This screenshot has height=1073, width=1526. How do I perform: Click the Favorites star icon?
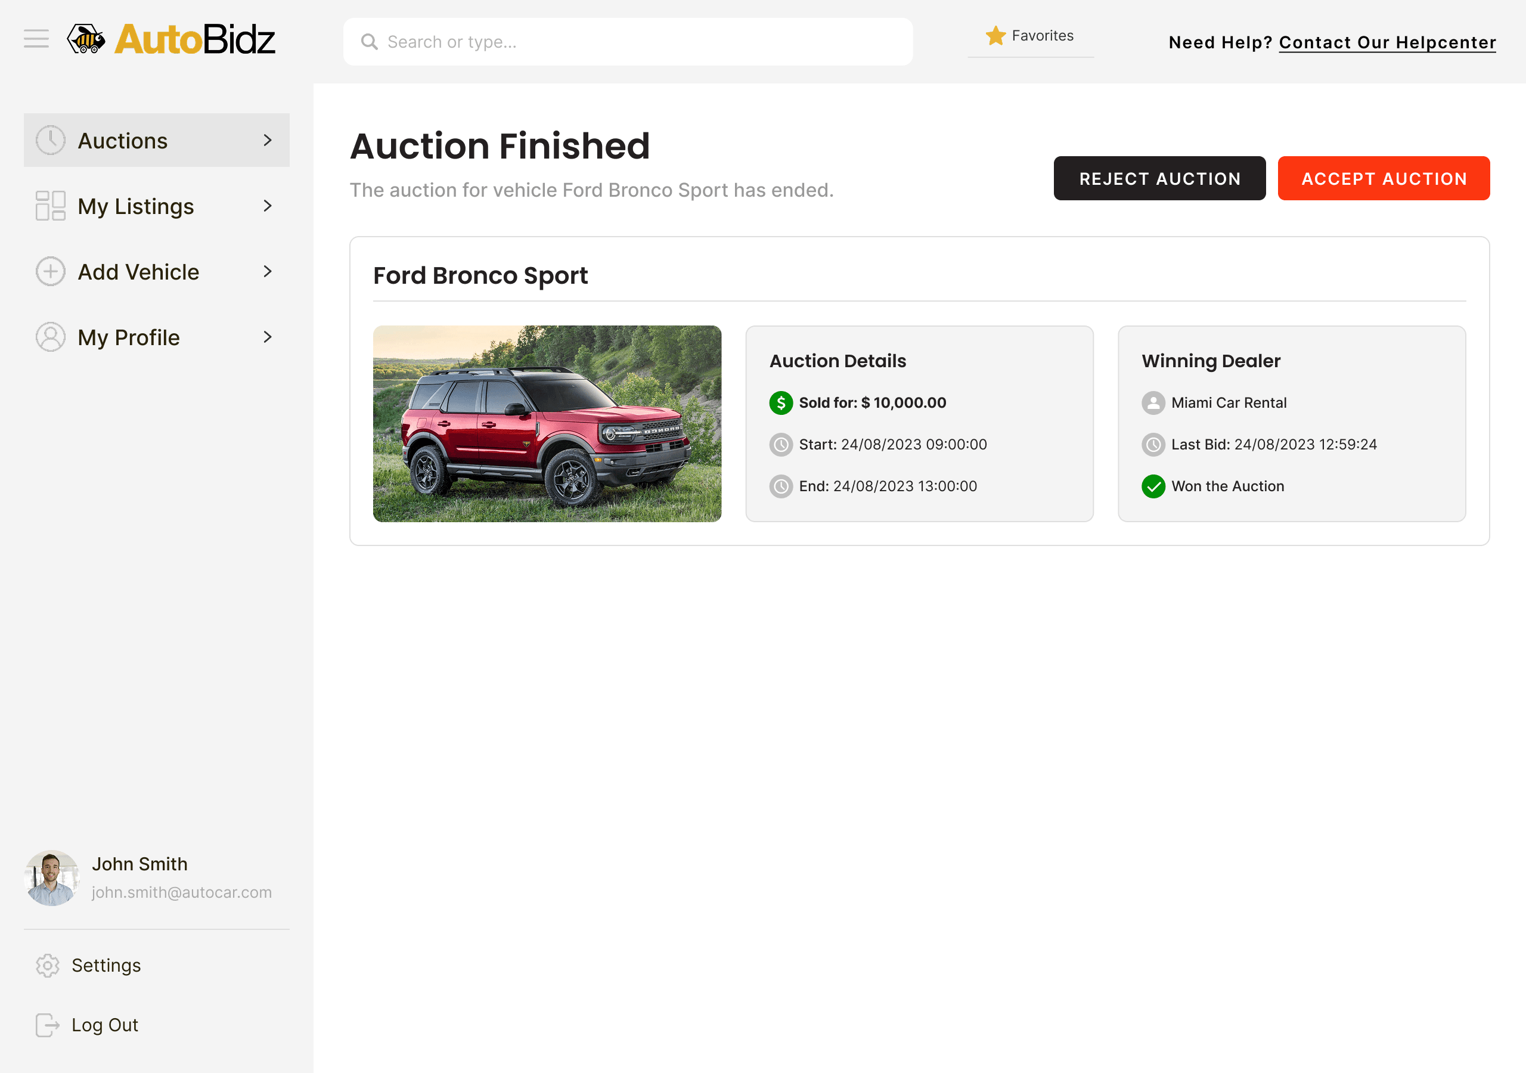pyautogui.click(x=995, y=36)
